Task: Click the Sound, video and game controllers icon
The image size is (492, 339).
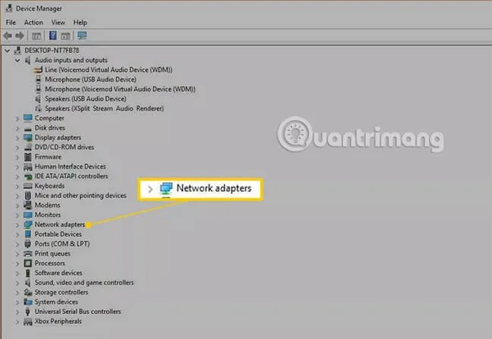Action: tap(28, 283)
